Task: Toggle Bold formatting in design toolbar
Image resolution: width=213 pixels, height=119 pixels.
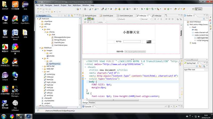Action: pyautogui.click(x=155, y=19)
